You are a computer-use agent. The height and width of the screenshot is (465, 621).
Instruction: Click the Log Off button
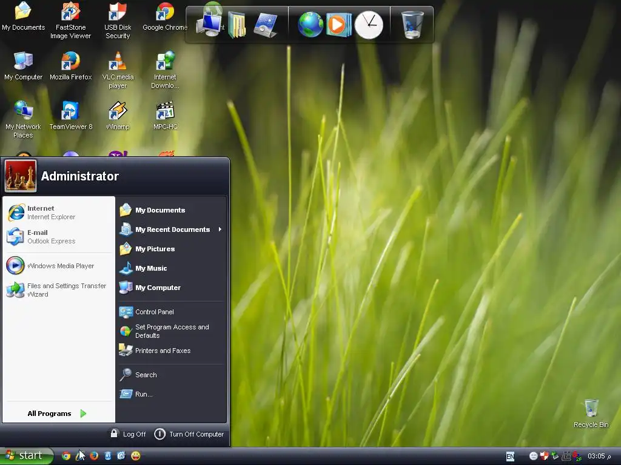[128, 434]
